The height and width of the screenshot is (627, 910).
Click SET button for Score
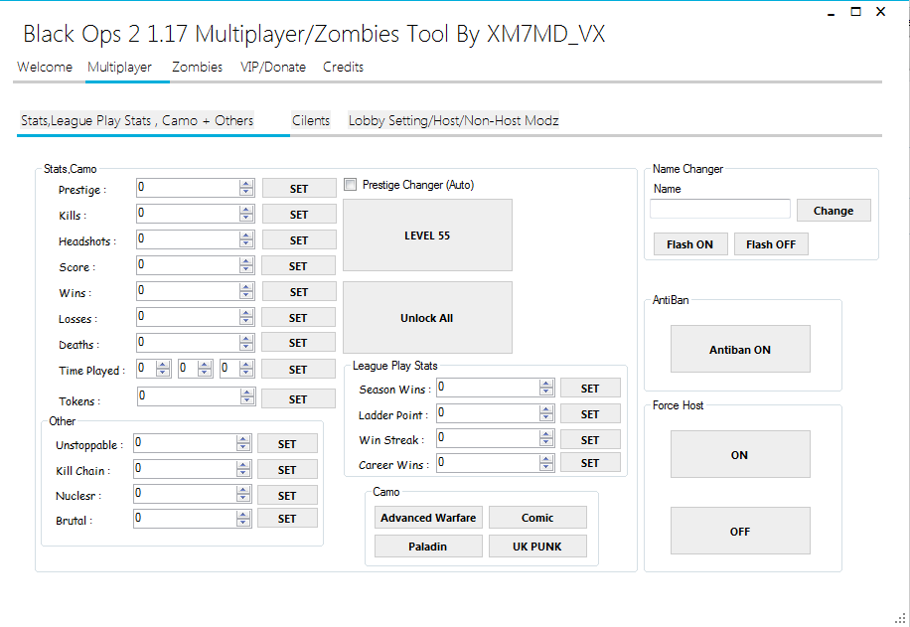pos(298,266)
